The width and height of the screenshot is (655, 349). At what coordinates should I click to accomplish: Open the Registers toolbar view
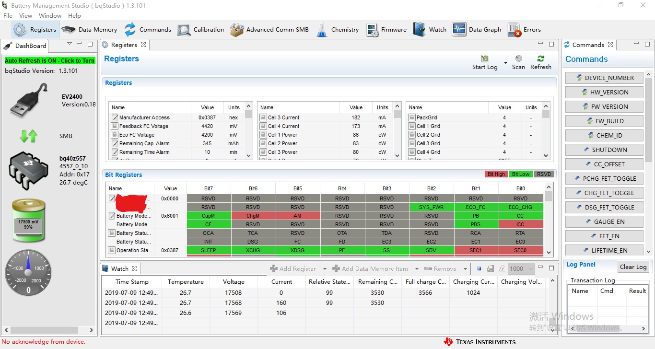click(35, 30)
